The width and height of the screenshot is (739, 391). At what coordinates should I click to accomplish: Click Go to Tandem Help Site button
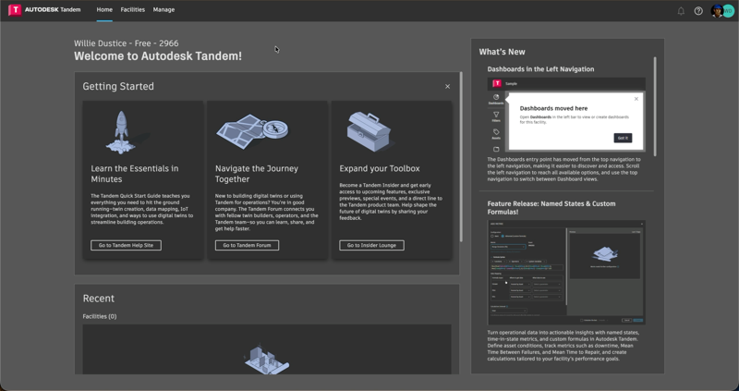pyautogui.click(x=126, y=245)
